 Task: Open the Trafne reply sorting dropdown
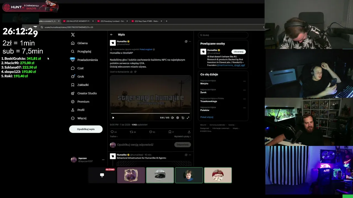pyautogui.click(x=114, y=136)
